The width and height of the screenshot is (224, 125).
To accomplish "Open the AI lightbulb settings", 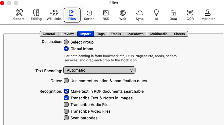I will pos(156,15).
